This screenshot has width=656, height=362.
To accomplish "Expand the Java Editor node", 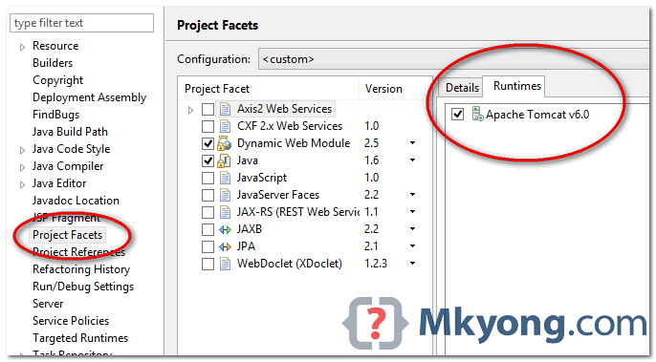I will [x=22, y=184].
